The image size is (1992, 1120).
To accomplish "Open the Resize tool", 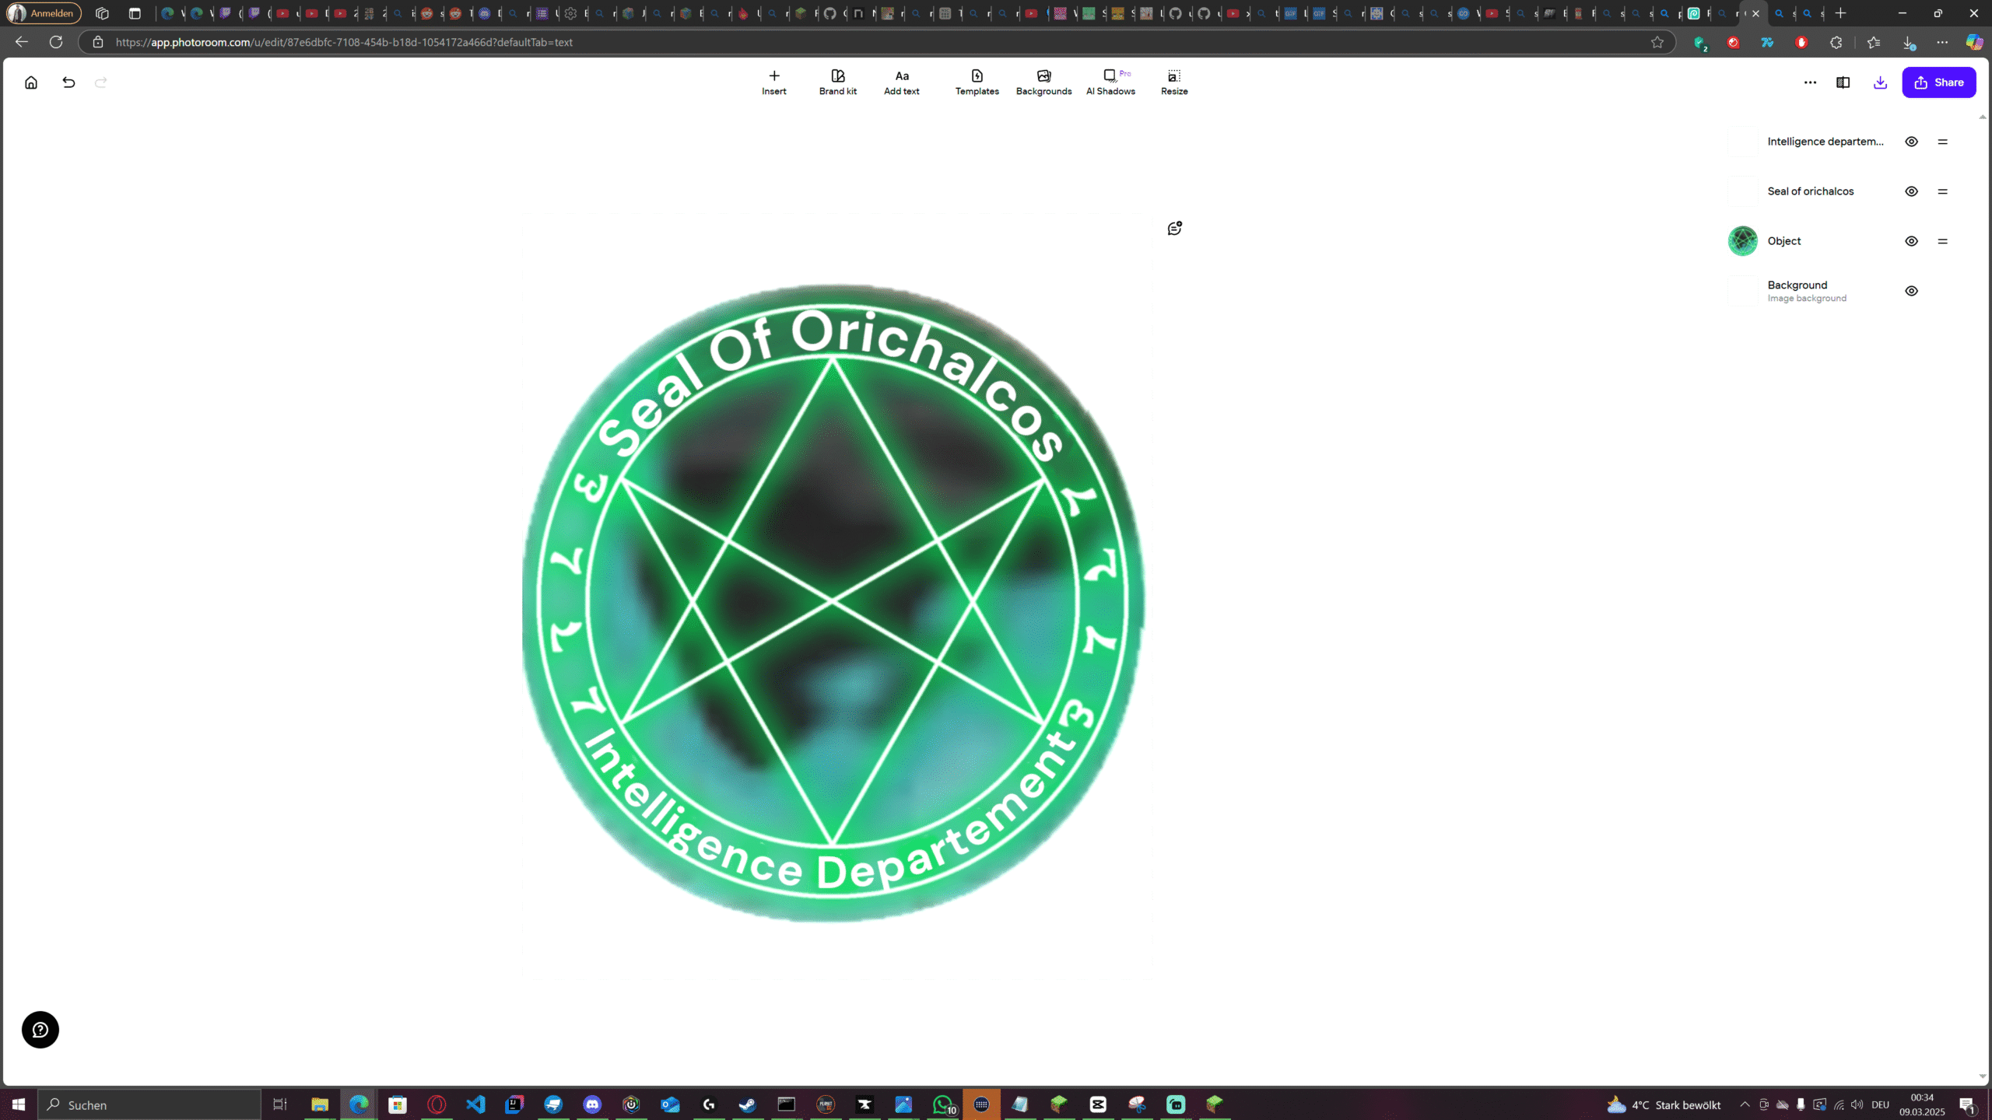I will (x=1174, y=82).
